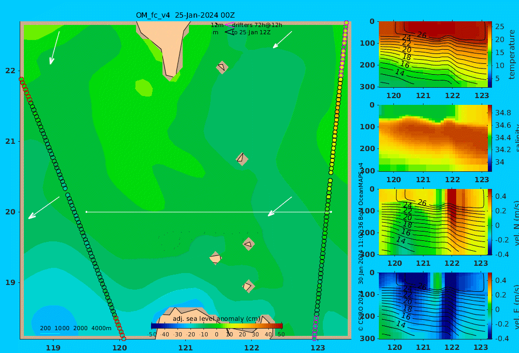The height and width of the screenshot is (353, 519).
Task: Click the 'vel. N (m/s)' axis label
Action: (x=516, y=223)
